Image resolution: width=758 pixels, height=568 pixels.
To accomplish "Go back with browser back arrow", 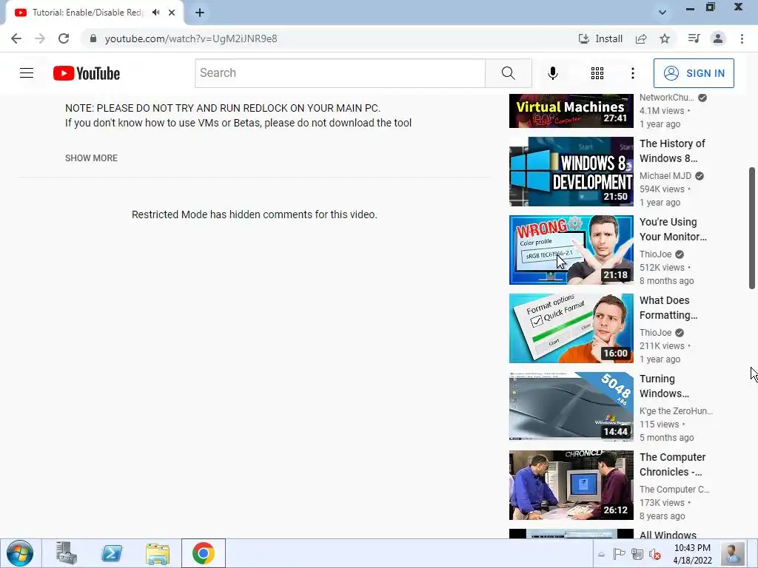I will coord(16,38).
